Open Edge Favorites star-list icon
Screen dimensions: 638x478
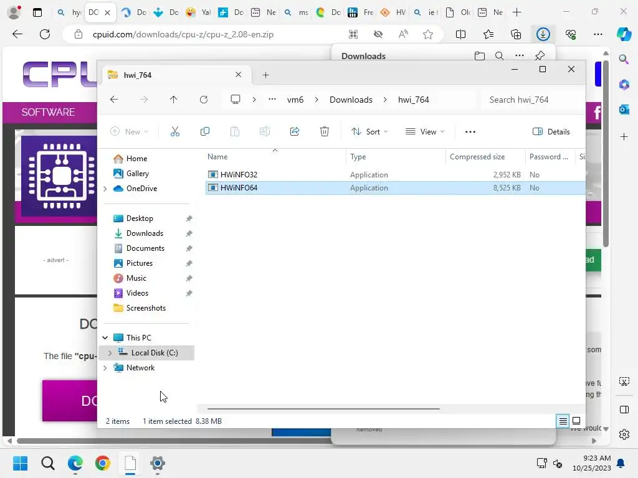coord(488,35)
